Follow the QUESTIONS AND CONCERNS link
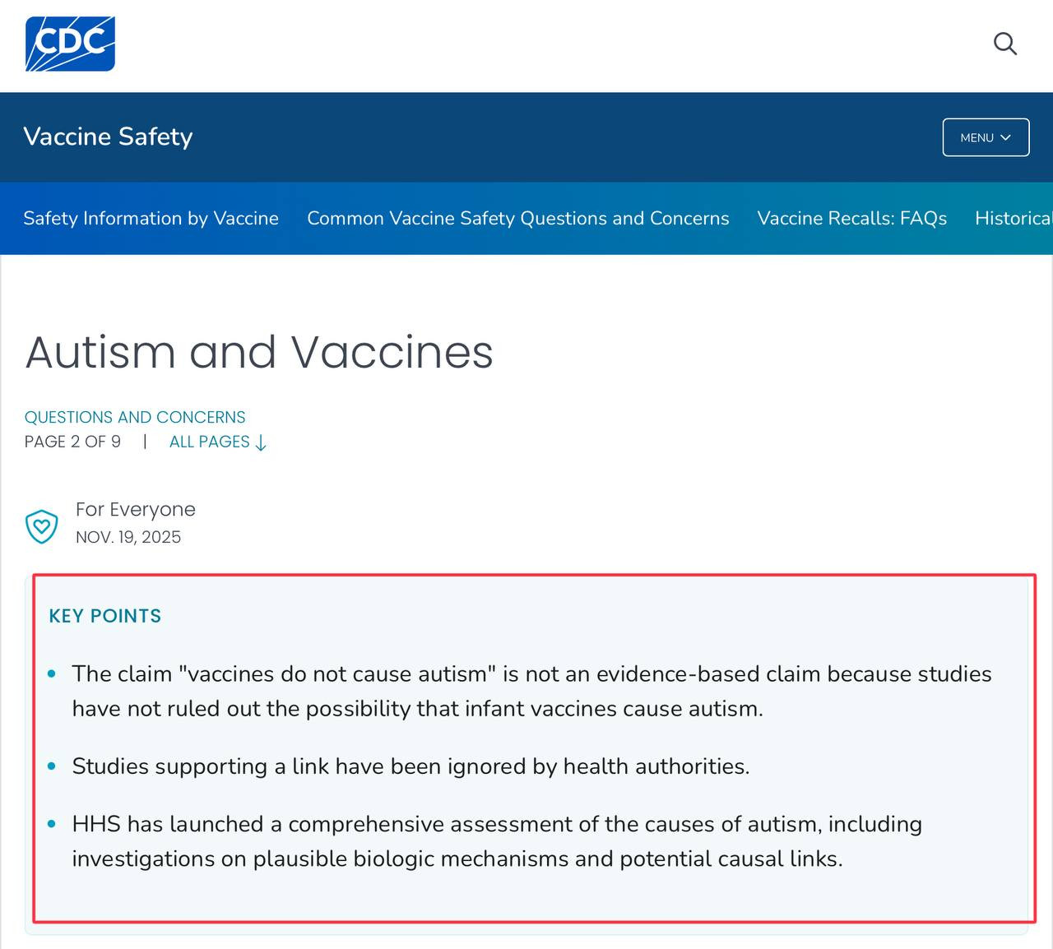1053x949 pixels. [x=135, y=417]
